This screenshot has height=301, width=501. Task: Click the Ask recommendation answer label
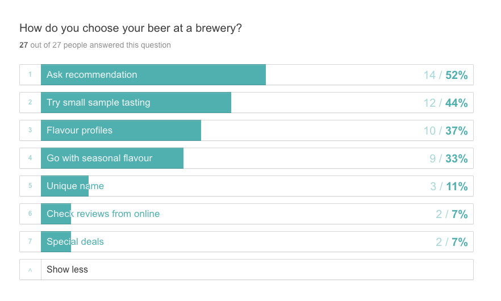point(92,75)
